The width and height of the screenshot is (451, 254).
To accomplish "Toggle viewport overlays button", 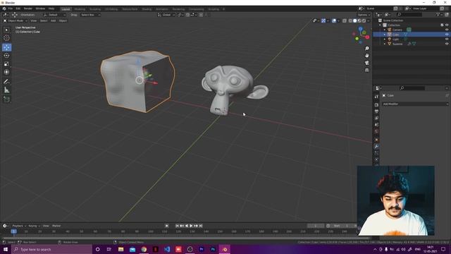I will pos(334,20).
